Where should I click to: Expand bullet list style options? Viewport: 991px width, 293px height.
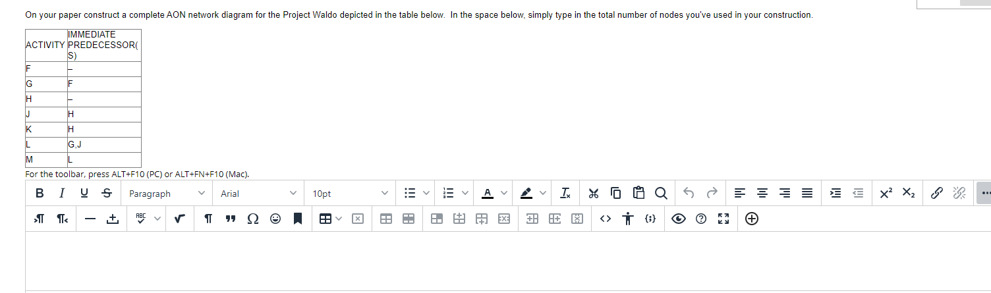coord(426,194)
